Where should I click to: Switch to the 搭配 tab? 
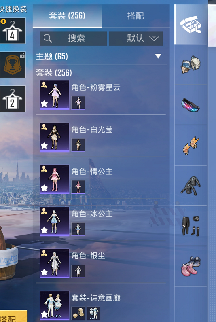pos(136,16)
